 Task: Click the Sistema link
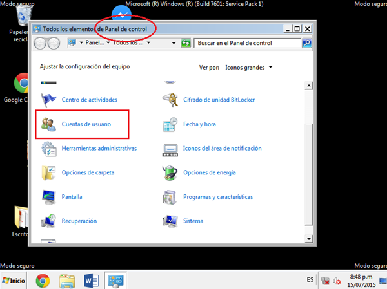click(x=193, y=221)
